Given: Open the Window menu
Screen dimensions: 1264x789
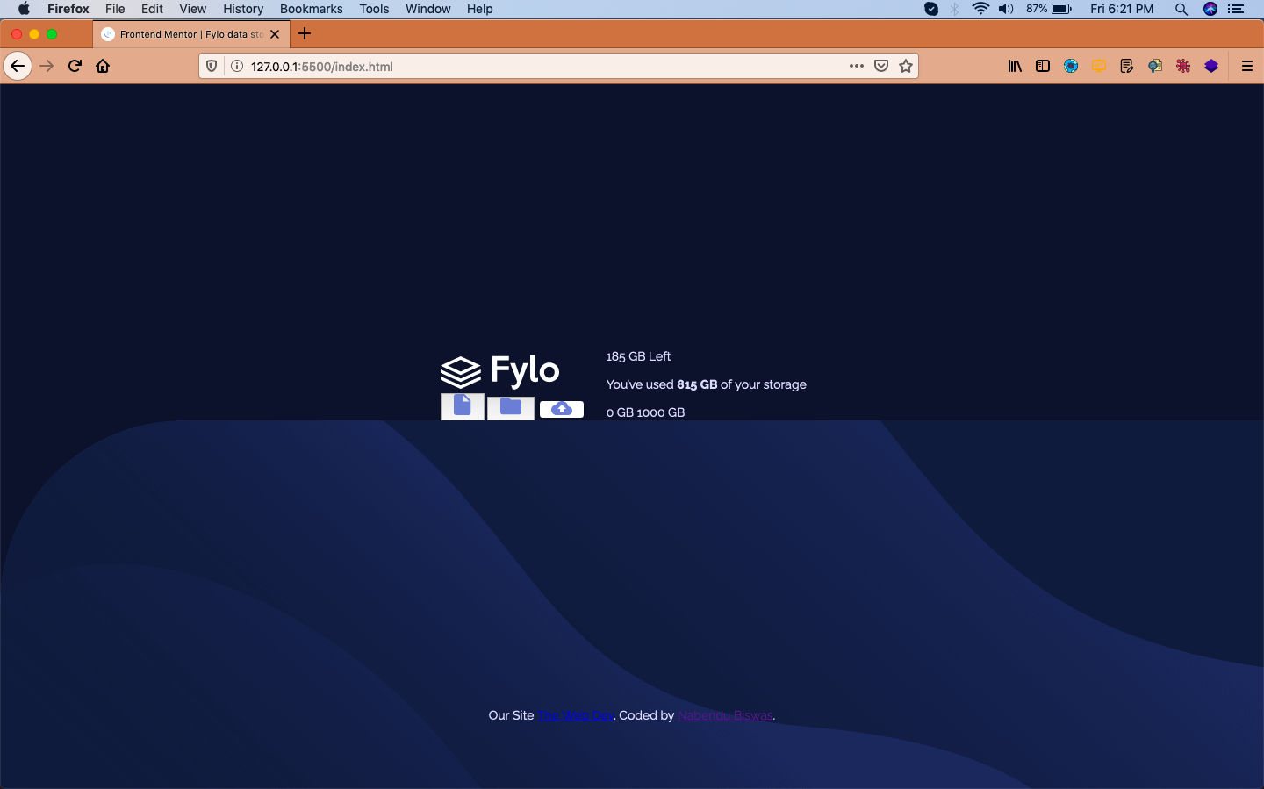Looking at the screenshot, I should (427, 9).
